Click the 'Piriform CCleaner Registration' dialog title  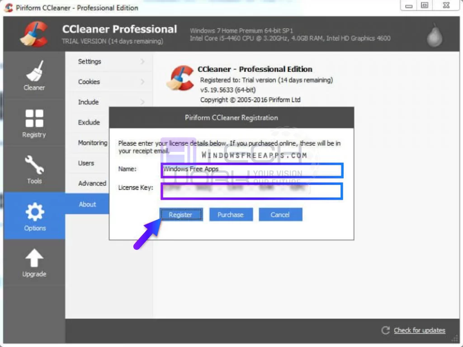pyautogui.click(x=231, y=118)
